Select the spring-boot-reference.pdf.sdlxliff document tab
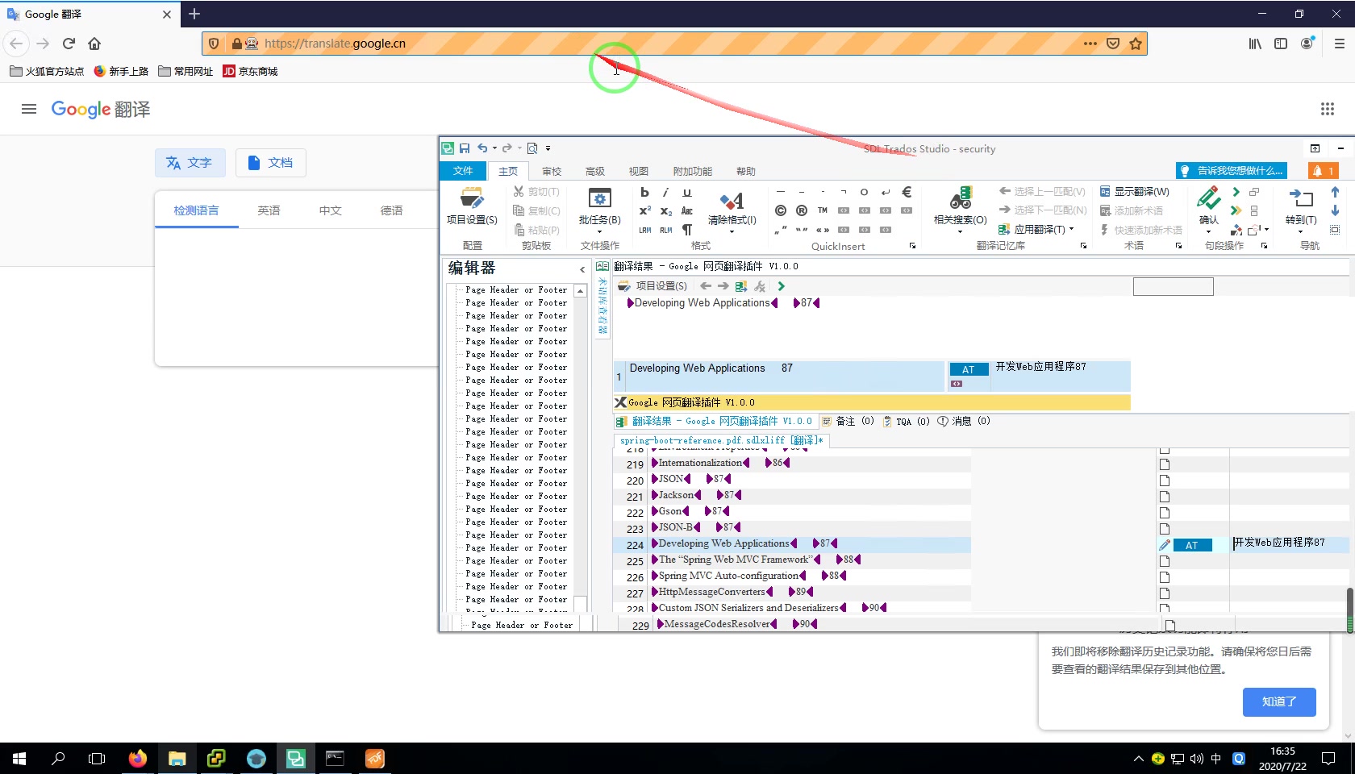 pyautogui.click(x=721, y=440)
